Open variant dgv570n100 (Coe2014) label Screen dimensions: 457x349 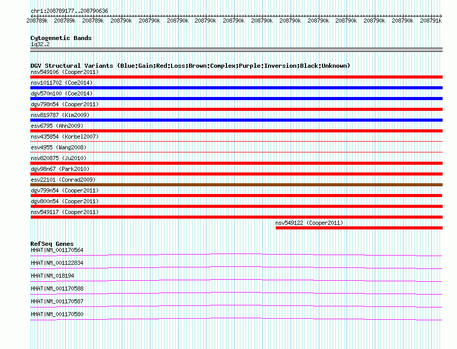point(62,93)
